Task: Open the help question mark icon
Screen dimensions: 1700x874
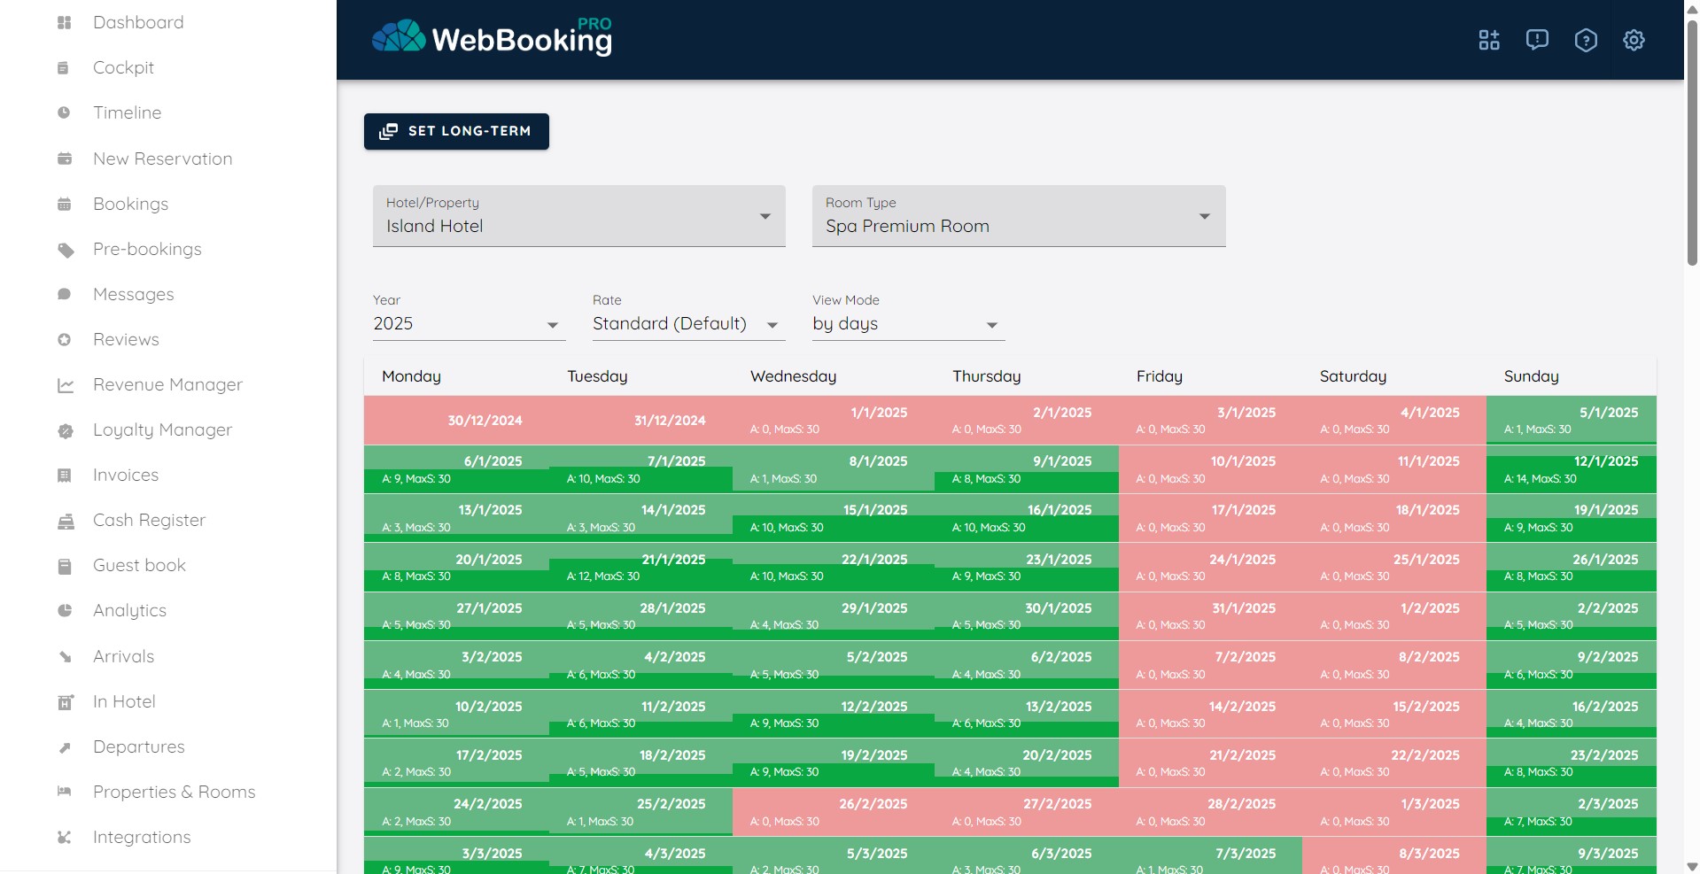Action: pos(1585,40)
